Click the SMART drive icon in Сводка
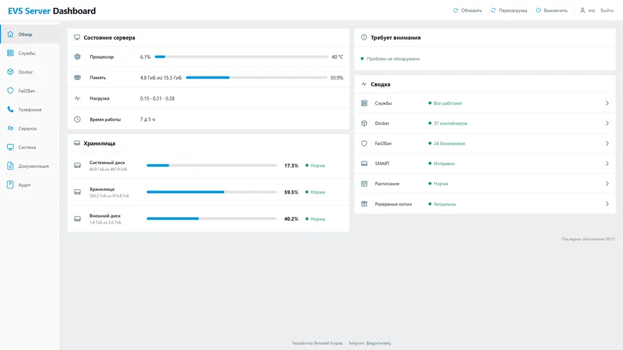Screen dimensions: 623x350 coord(364,163)
